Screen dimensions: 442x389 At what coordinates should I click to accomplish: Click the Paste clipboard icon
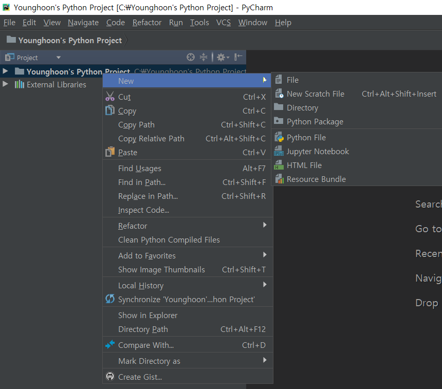(110, 152)
